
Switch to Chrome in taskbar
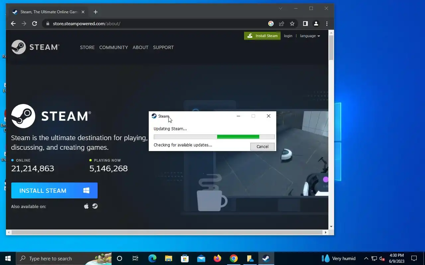pos(233,258)
